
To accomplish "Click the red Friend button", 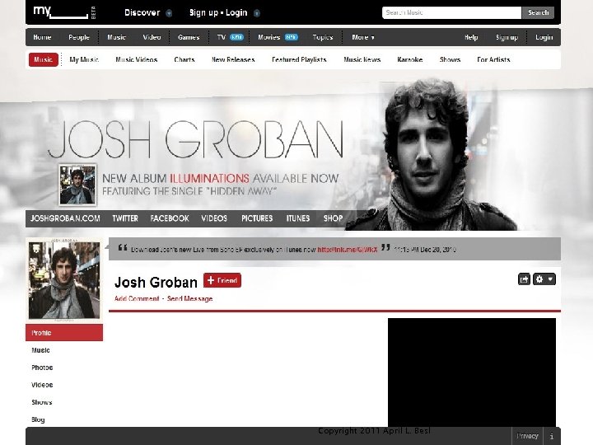I will pos(222,280).
